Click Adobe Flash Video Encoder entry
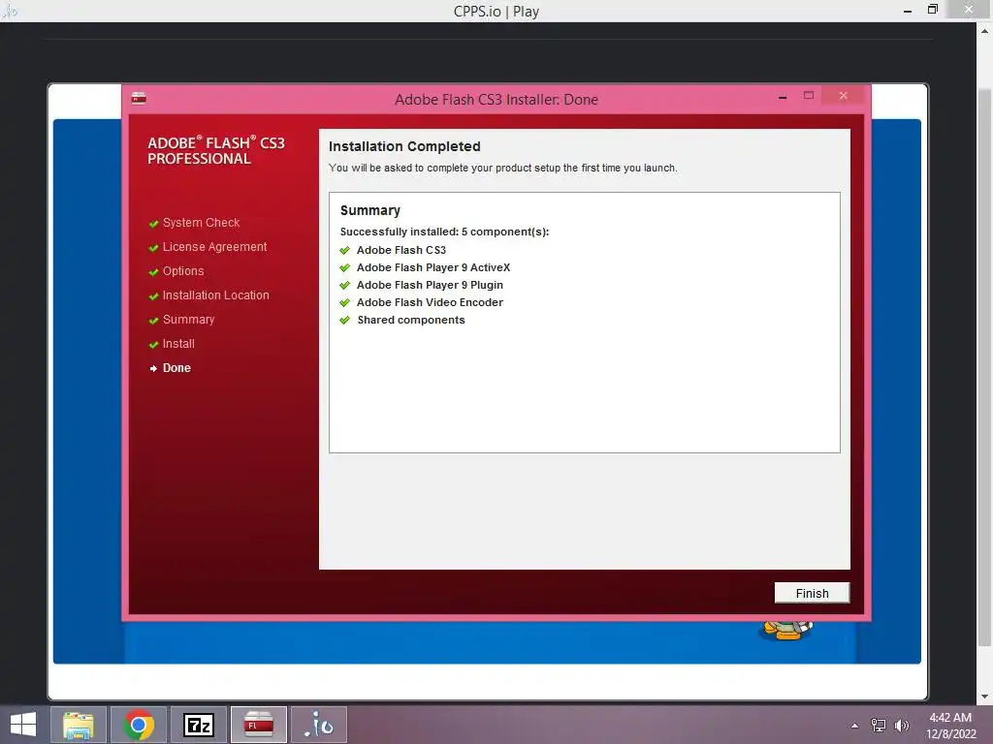Screen dimensions: 993x744 point(430,302)
